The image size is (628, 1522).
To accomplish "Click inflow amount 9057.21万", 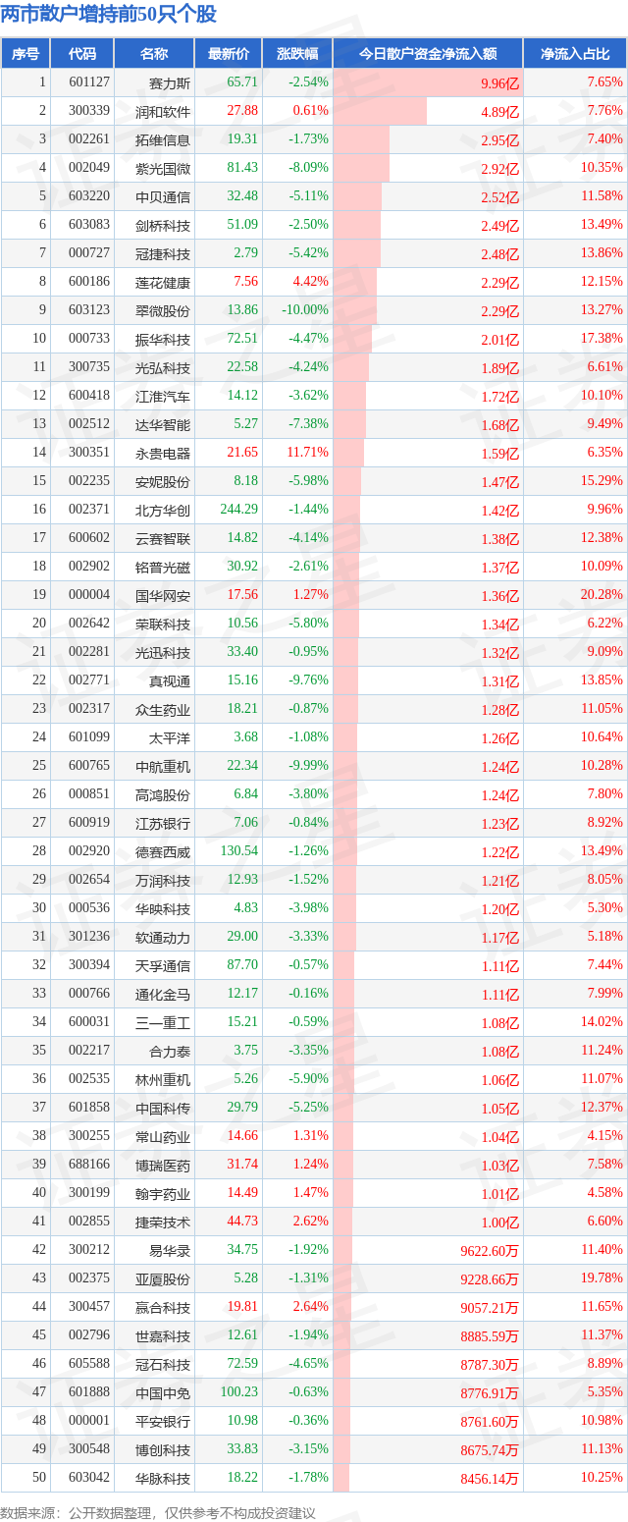I will click(491, 1307).
